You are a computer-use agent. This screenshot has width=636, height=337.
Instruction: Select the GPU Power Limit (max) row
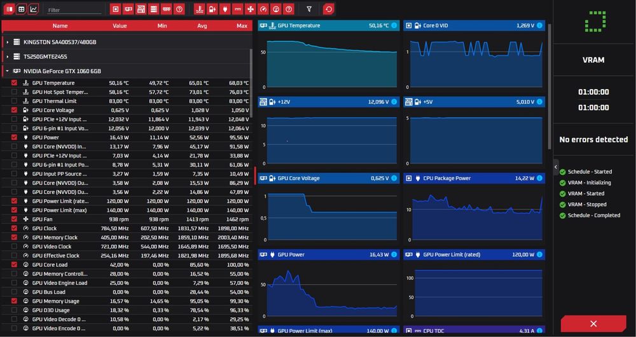click(127, 210)
